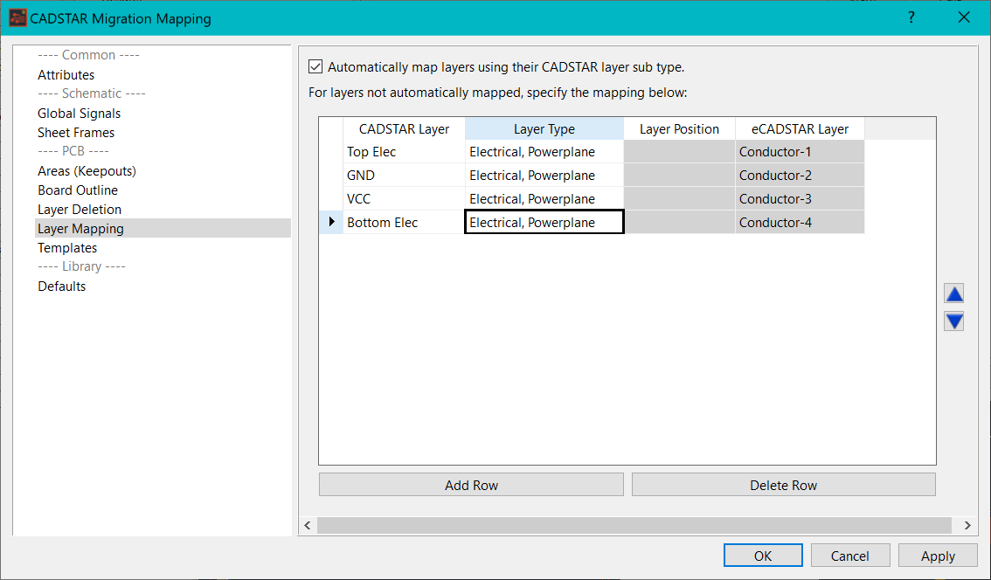Confirm with the OK button
This screenshot has height=580, width=991.
coord(763,556)
